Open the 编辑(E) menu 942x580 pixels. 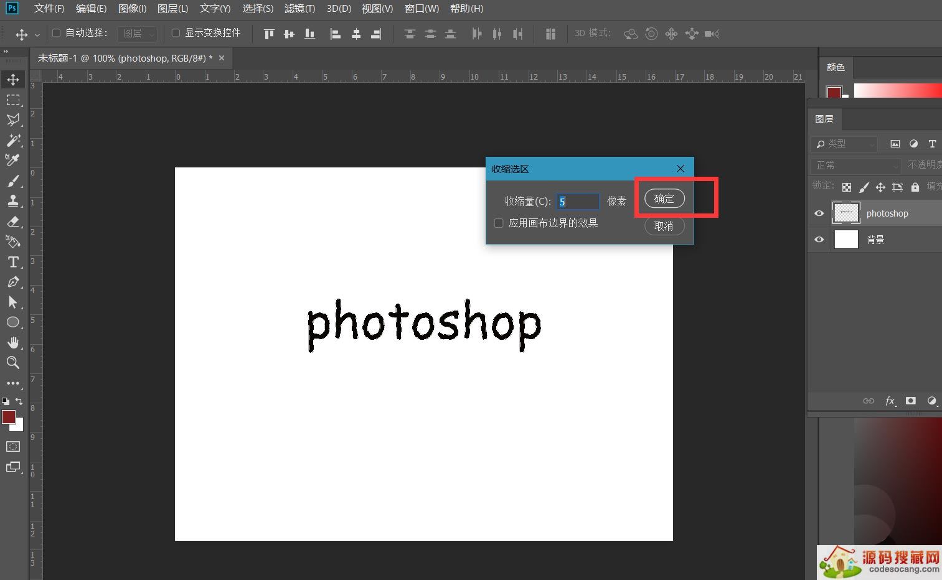point(91,9)
